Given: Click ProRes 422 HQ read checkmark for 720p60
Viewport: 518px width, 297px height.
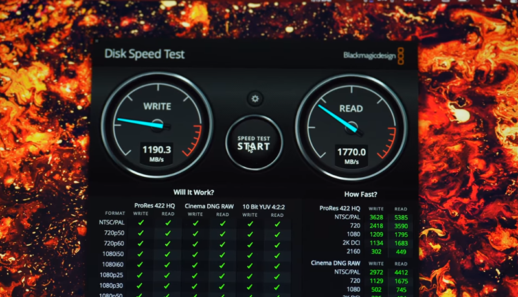Looking at the screenshot, I should tap(168, 244).
